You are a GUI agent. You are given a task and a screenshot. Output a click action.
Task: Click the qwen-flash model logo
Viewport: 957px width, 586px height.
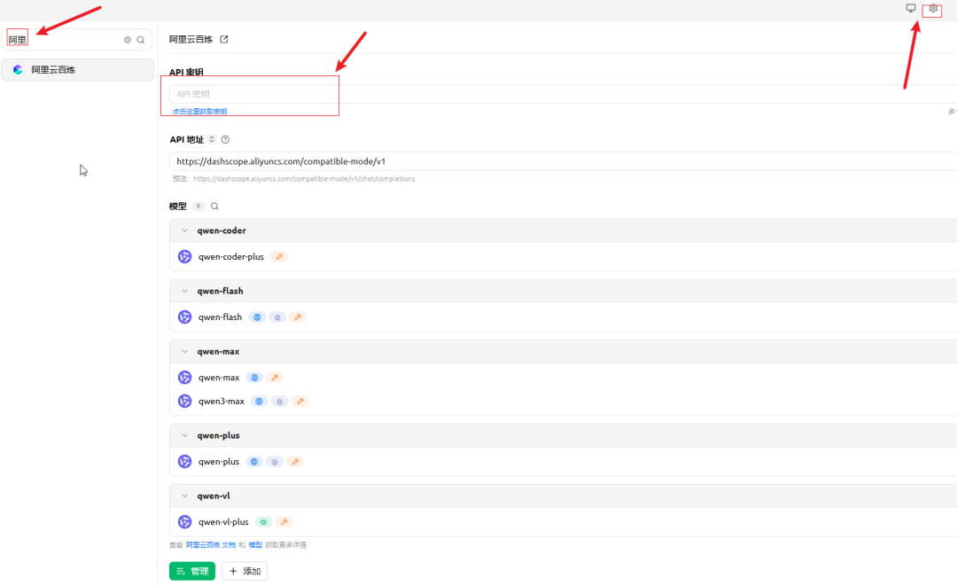point(184,316)
